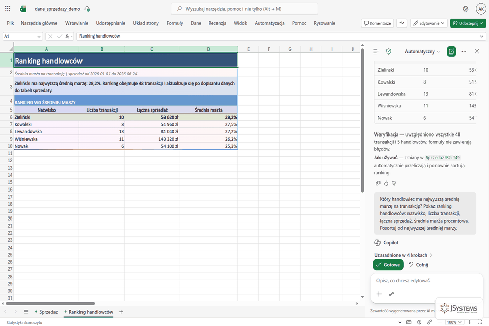
Task: Open the Dane ribbon tab
Action: 196,23
